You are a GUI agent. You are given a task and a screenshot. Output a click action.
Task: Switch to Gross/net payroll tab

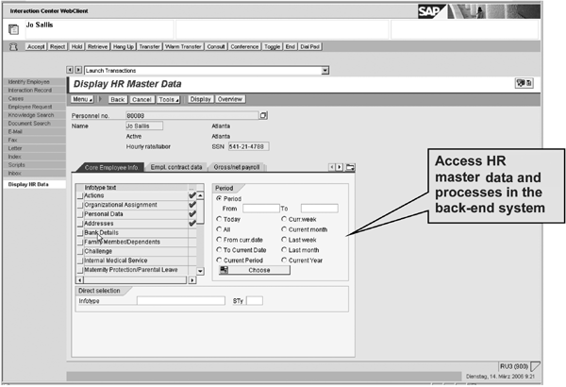point(237,167)
